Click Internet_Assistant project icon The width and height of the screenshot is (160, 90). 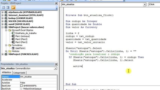click(6, 15)
